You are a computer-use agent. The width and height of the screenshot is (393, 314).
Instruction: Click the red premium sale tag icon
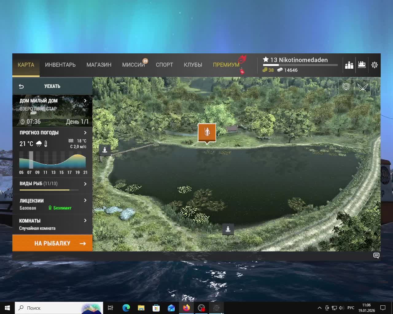[242, 71]
